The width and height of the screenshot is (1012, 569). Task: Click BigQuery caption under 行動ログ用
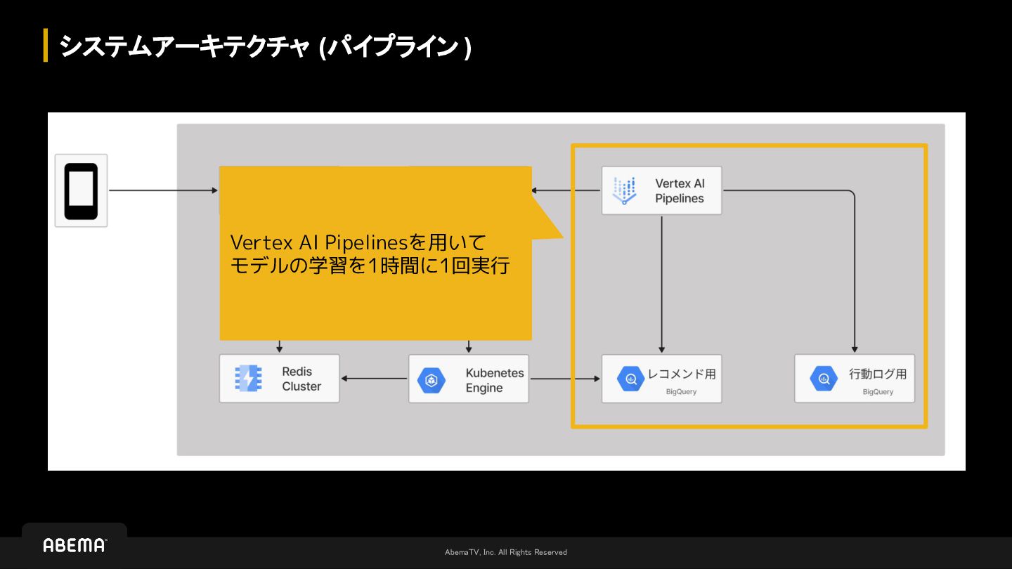pyautogui.click(x=878, y=392)
